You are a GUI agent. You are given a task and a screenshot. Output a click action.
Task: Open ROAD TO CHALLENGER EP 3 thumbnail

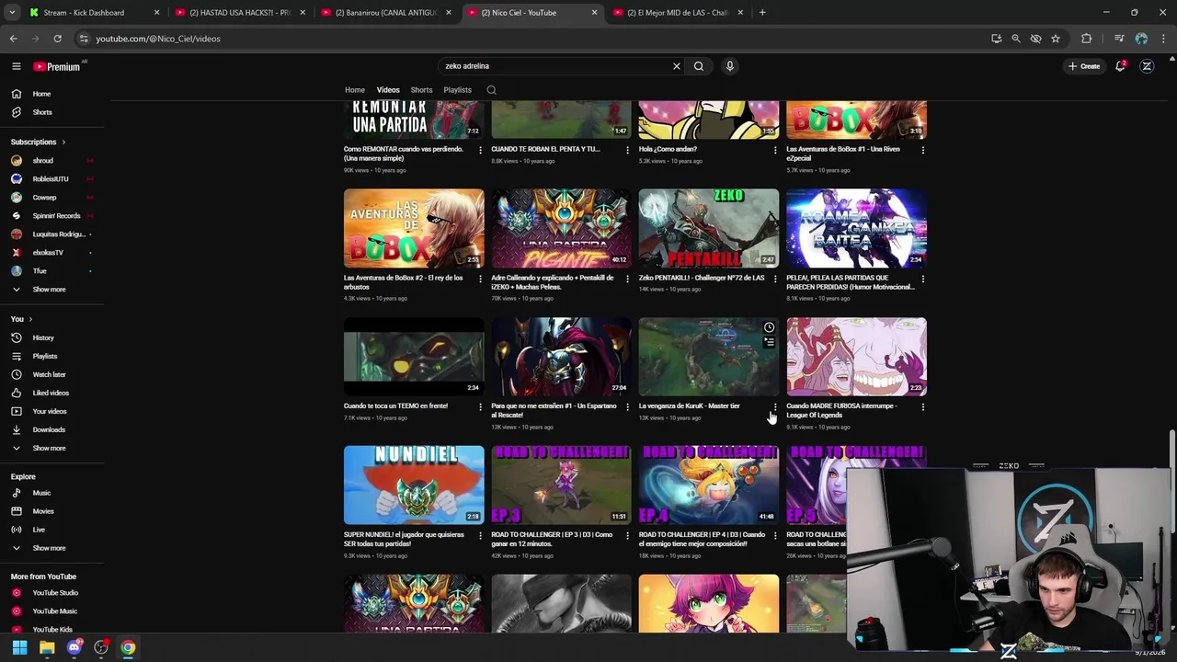click(x=561, y=485)
